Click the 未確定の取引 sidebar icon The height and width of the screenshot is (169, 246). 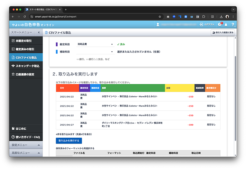click(13, 41)
